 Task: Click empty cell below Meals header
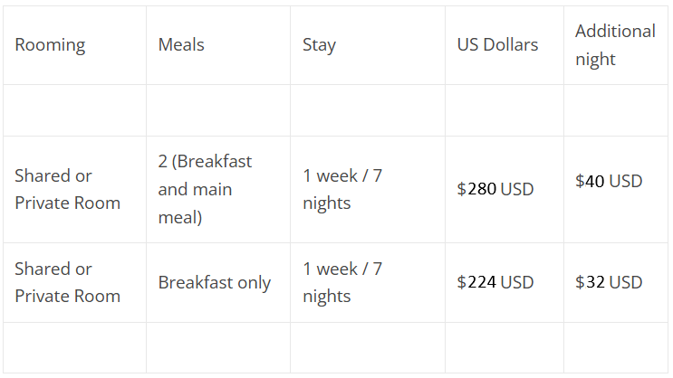pyautogui.click(x=218, y=110)
